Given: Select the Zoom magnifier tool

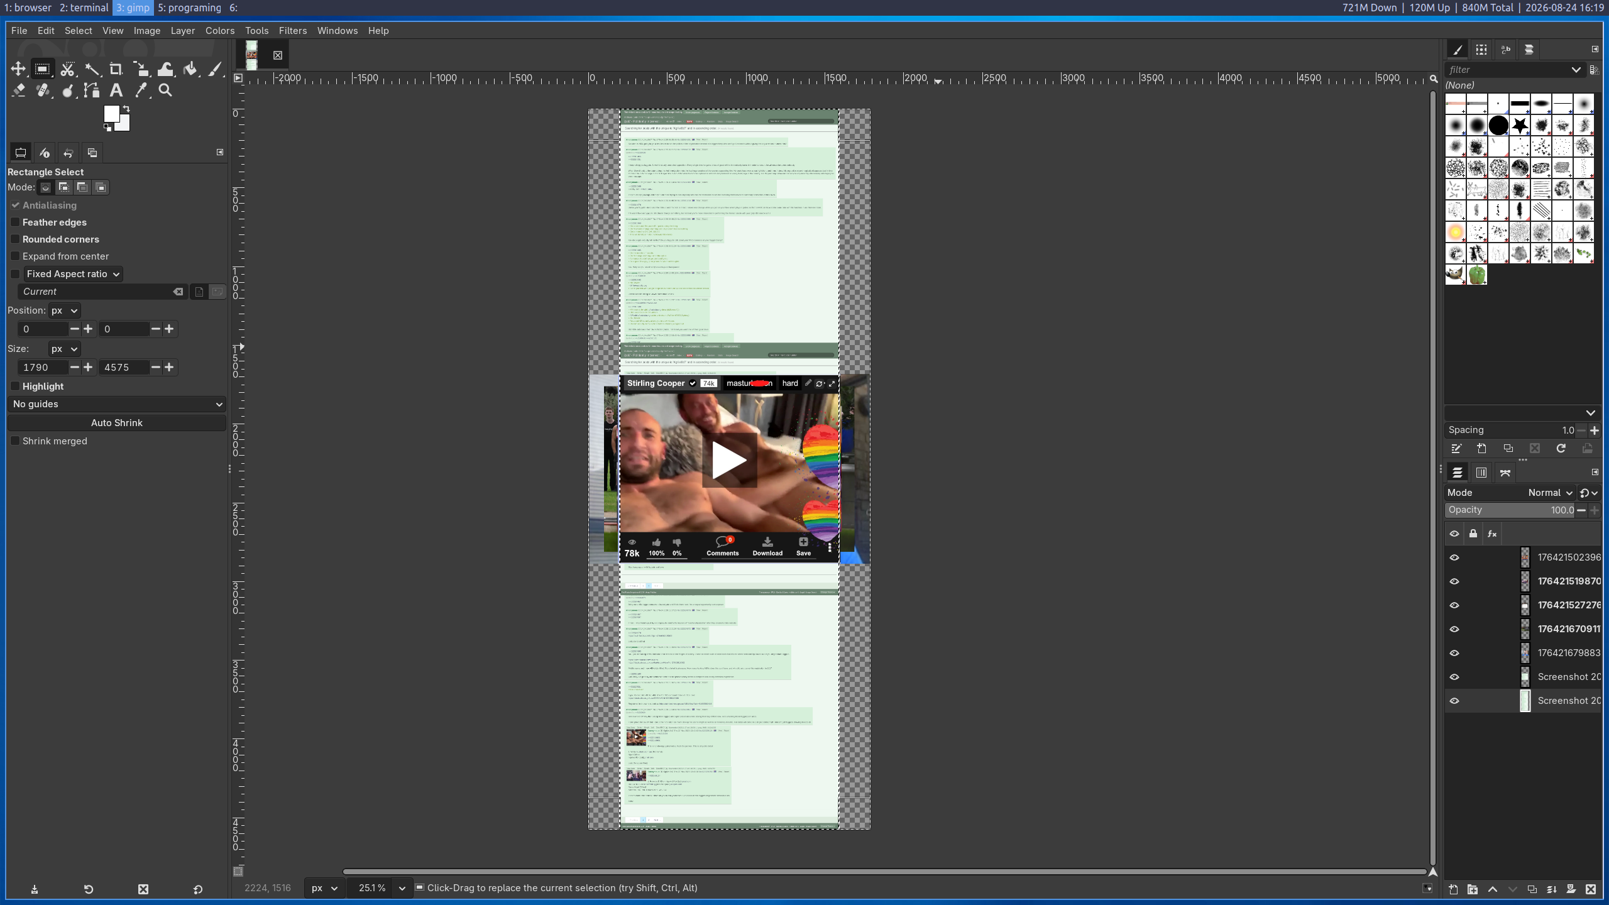Looking at the screenshot, I should tap(165, 90).
